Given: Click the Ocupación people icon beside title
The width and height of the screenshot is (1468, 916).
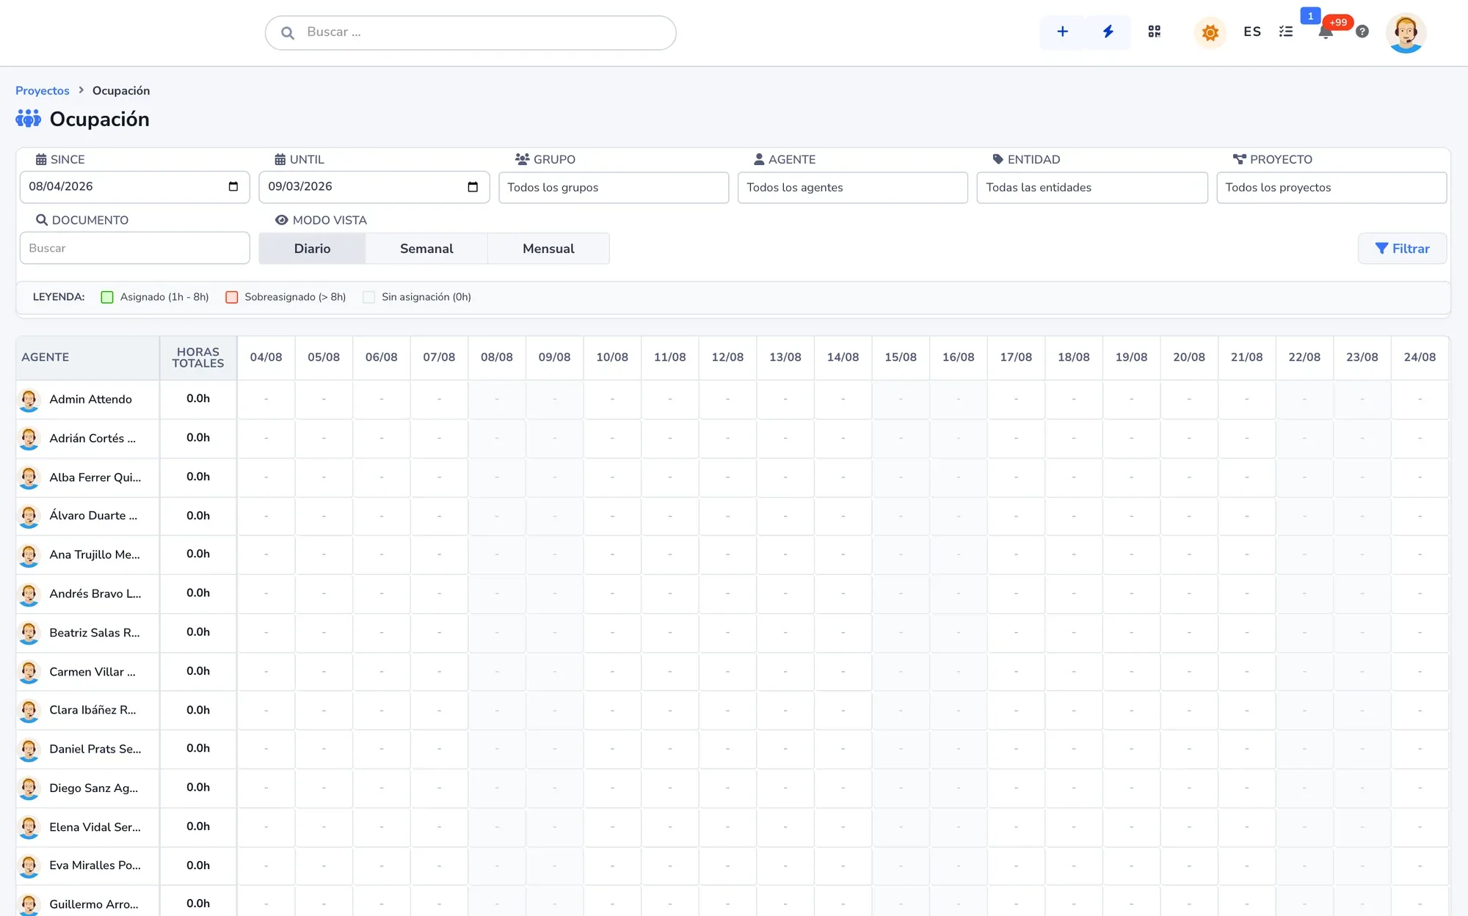Looking at the screenshot, I should click(x=29, y=119).
